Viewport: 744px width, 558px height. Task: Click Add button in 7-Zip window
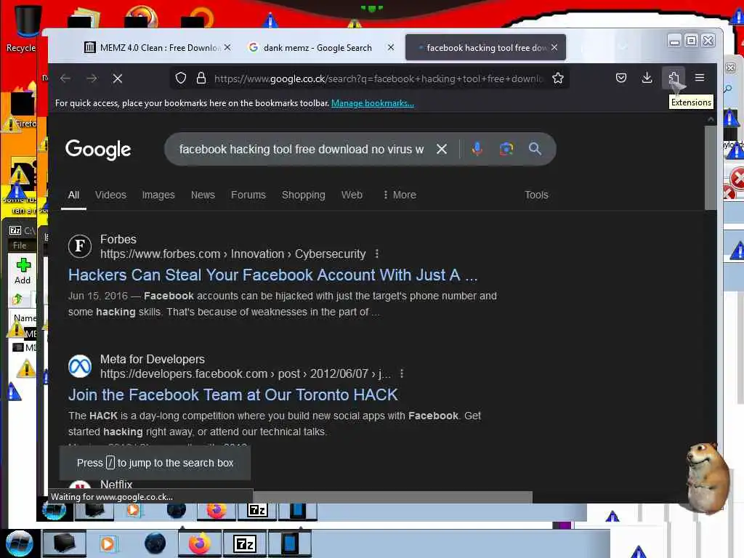pos(23,271)
